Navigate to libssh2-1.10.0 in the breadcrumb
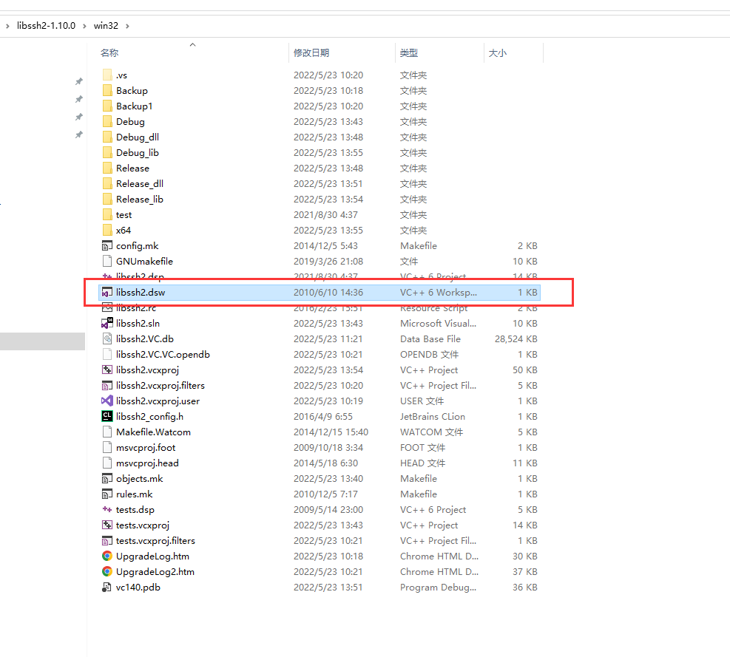Image resolution: width=730 pixels, height=657 pixels. click(x=46, y=25)
